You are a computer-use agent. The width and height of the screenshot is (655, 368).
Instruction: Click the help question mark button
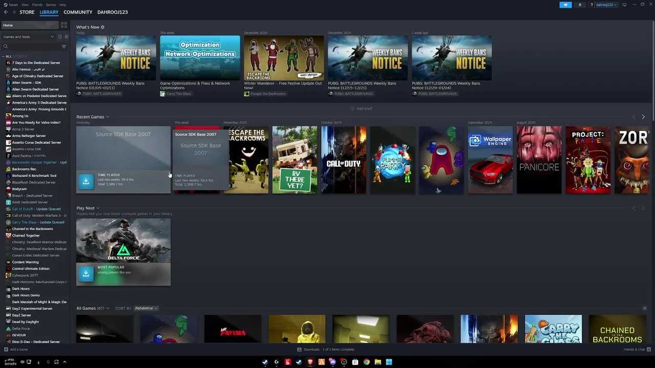tap(592, 5)
